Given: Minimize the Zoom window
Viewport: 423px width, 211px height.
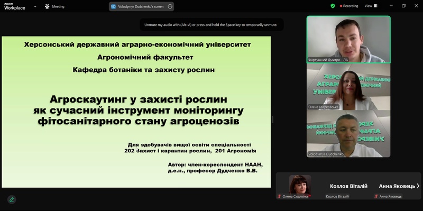Looking at the screenshot, I should coord(391,6).
